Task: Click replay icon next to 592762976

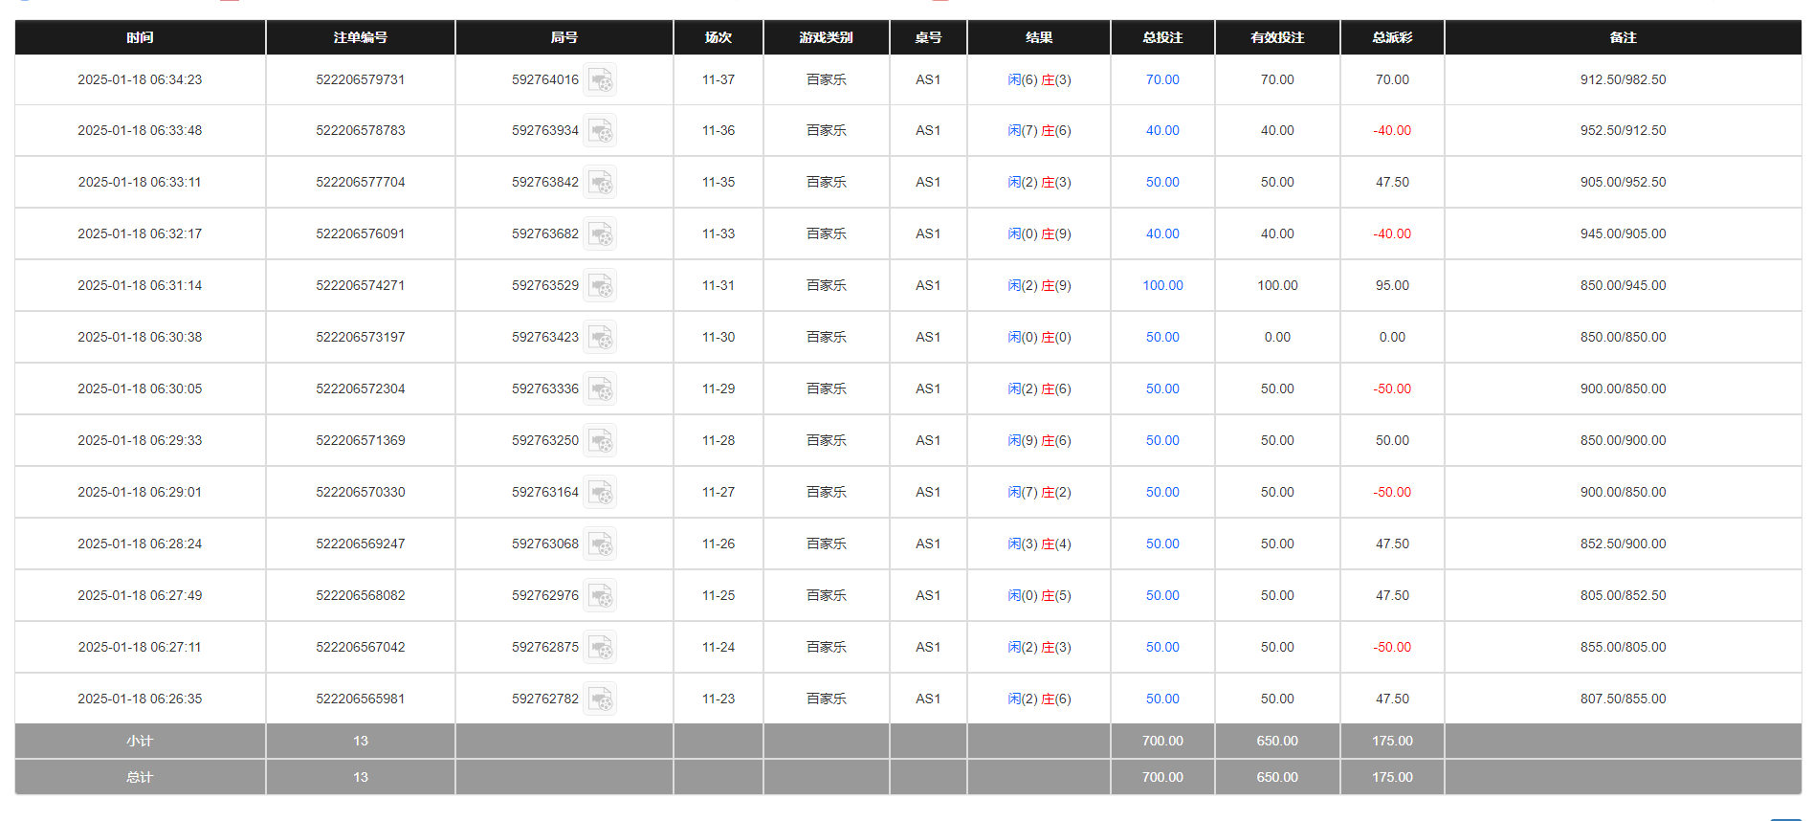Action: 600,596
